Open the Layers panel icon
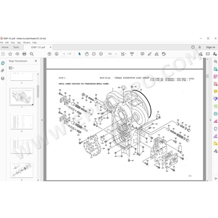 (2, 78)
